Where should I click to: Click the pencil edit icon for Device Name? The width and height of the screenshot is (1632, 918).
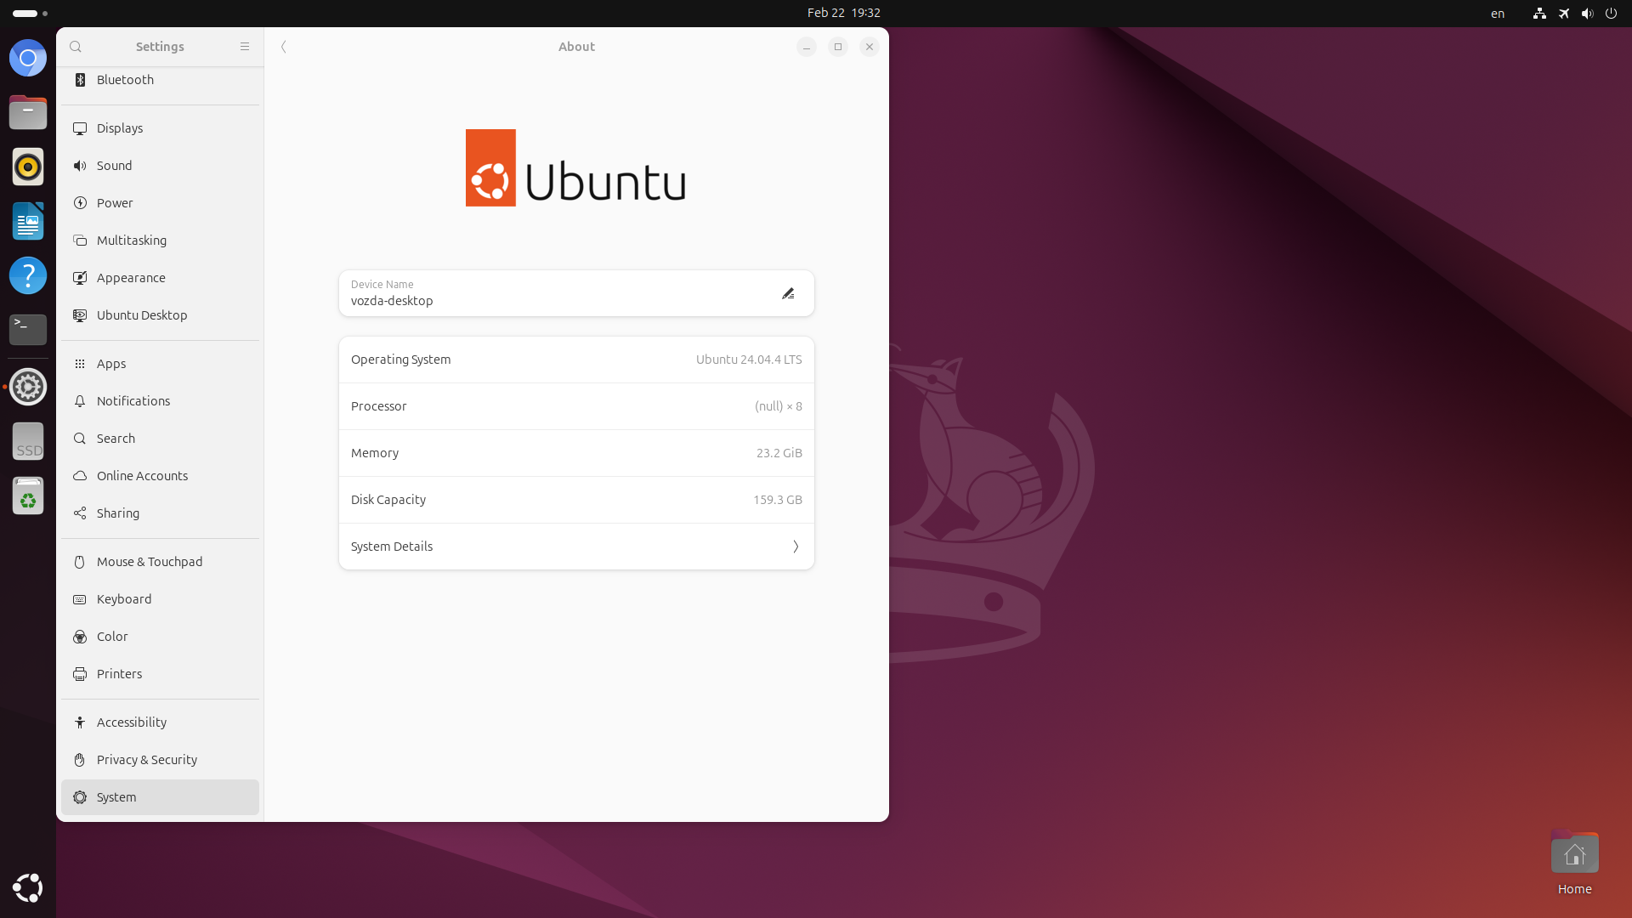pos(788,293)
